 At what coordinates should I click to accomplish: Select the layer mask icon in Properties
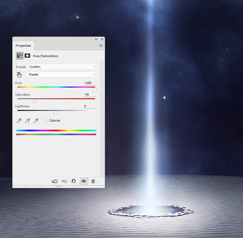(28, 56)
